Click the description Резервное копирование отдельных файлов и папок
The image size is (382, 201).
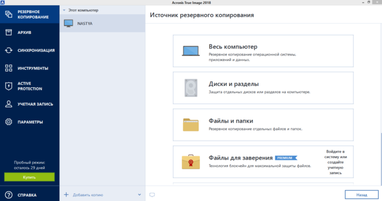[255, 129]
